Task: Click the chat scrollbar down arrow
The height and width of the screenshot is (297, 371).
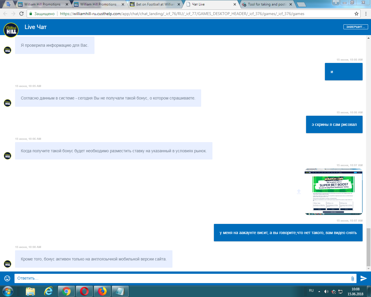Action: click(x=368, y=269)
